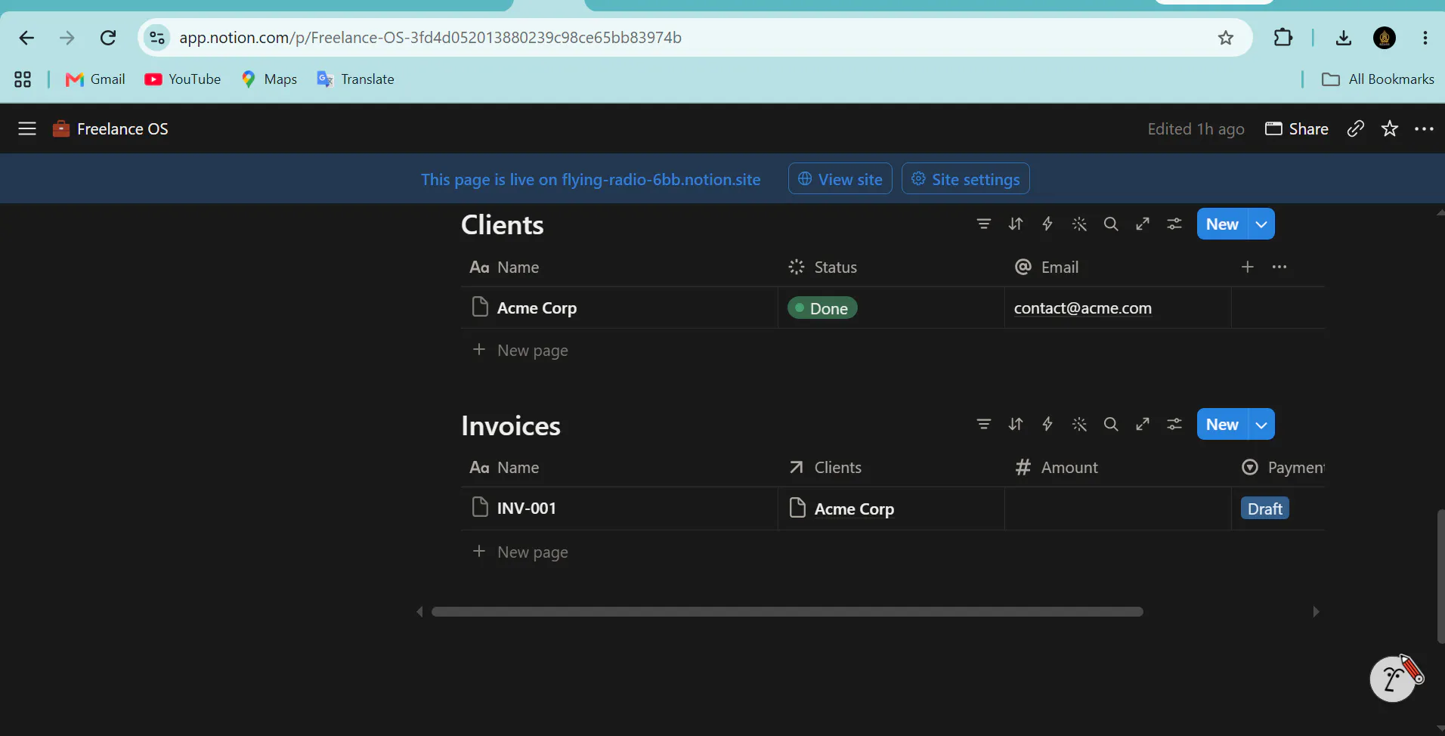Click the View site button
The height and width of the screenshot is (736, 1445).
(840, 179)
